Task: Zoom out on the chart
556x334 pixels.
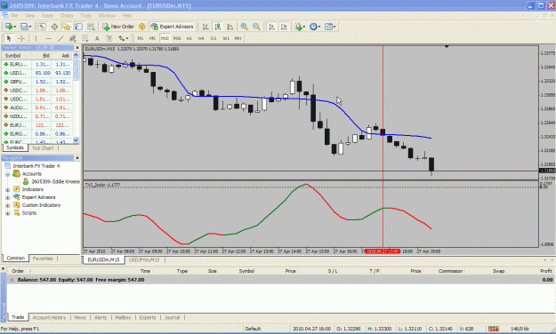Action: [x=256, y=27]
